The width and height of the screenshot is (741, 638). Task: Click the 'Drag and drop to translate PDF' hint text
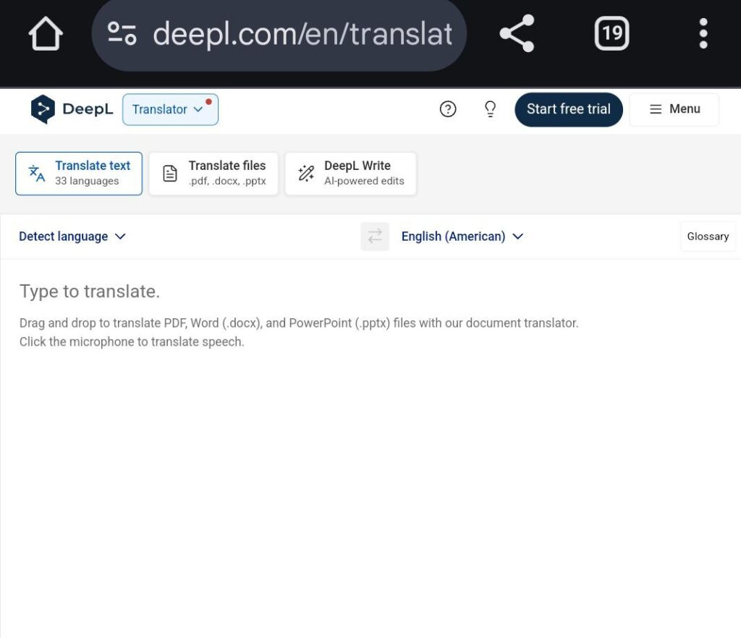coord(299,323)
